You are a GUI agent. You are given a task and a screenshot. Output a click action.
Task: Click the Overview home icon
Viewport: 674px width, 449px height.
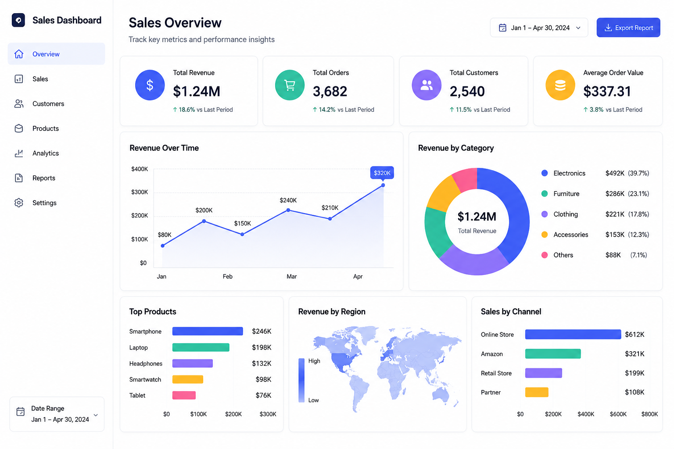point(19,54)
